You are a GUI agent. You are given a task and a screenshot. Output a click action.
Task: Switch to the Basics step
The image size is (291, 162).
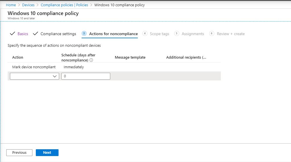click(23, 34)
